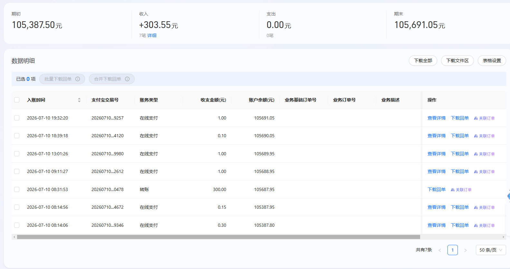Screen dimensions: 510x269
Task: Open 下载文件区 button
Action: pos(457,61)
